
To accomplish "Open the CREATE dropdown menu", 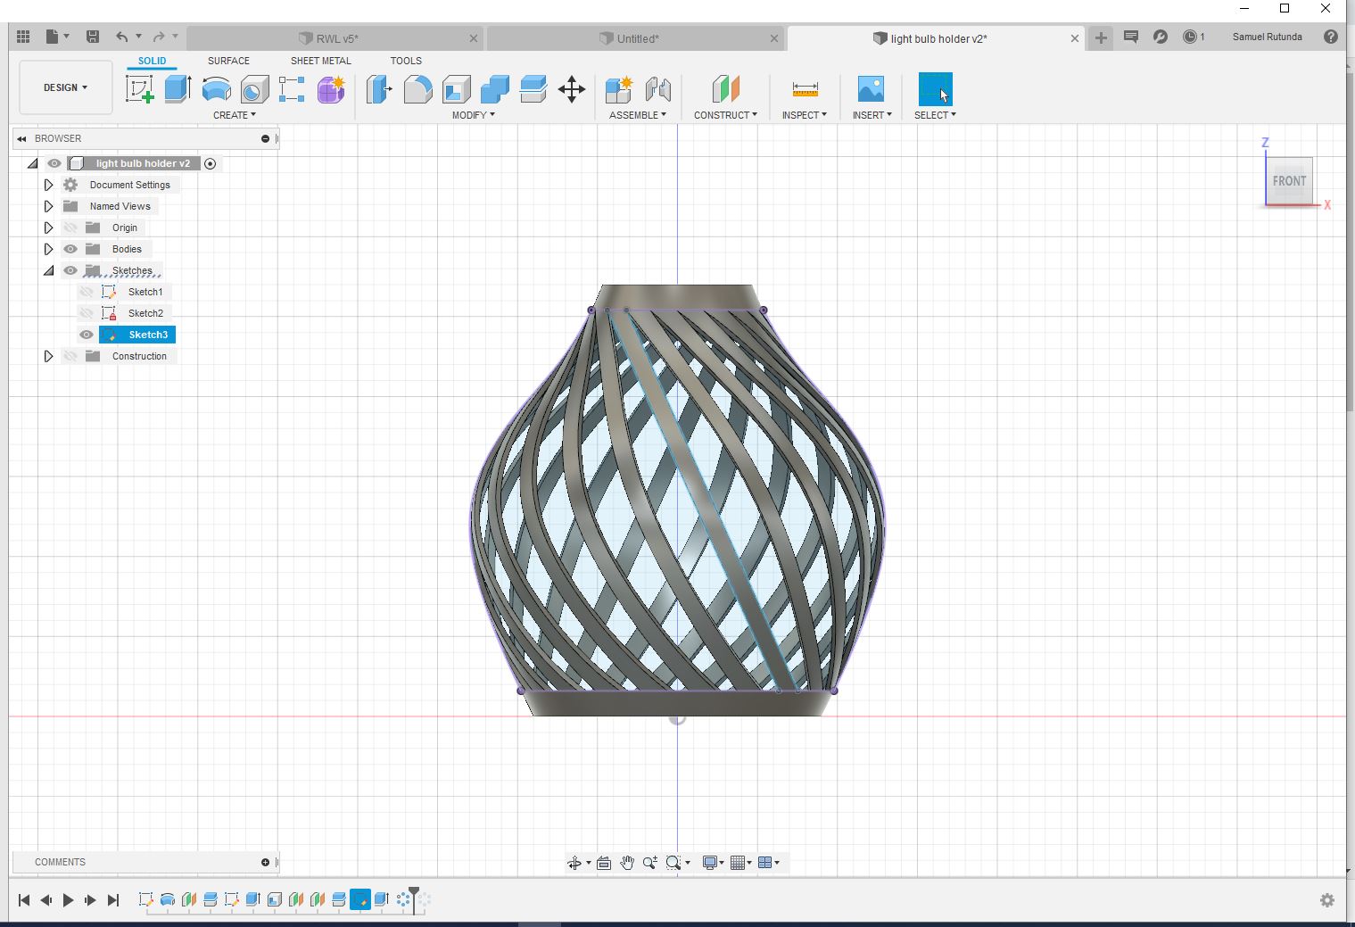I will [235, 115].
